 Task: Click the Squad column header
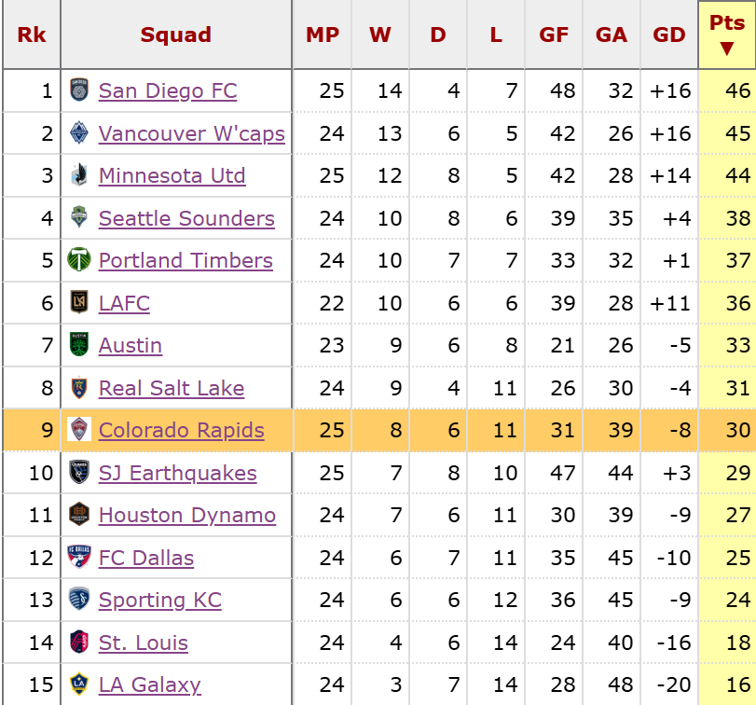point(176,34)
